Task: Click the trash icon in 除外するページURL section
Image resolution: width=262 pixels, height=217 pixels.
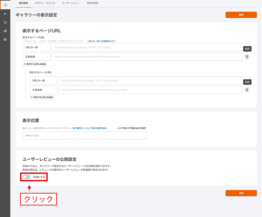Action: click(x=247, y=90)
